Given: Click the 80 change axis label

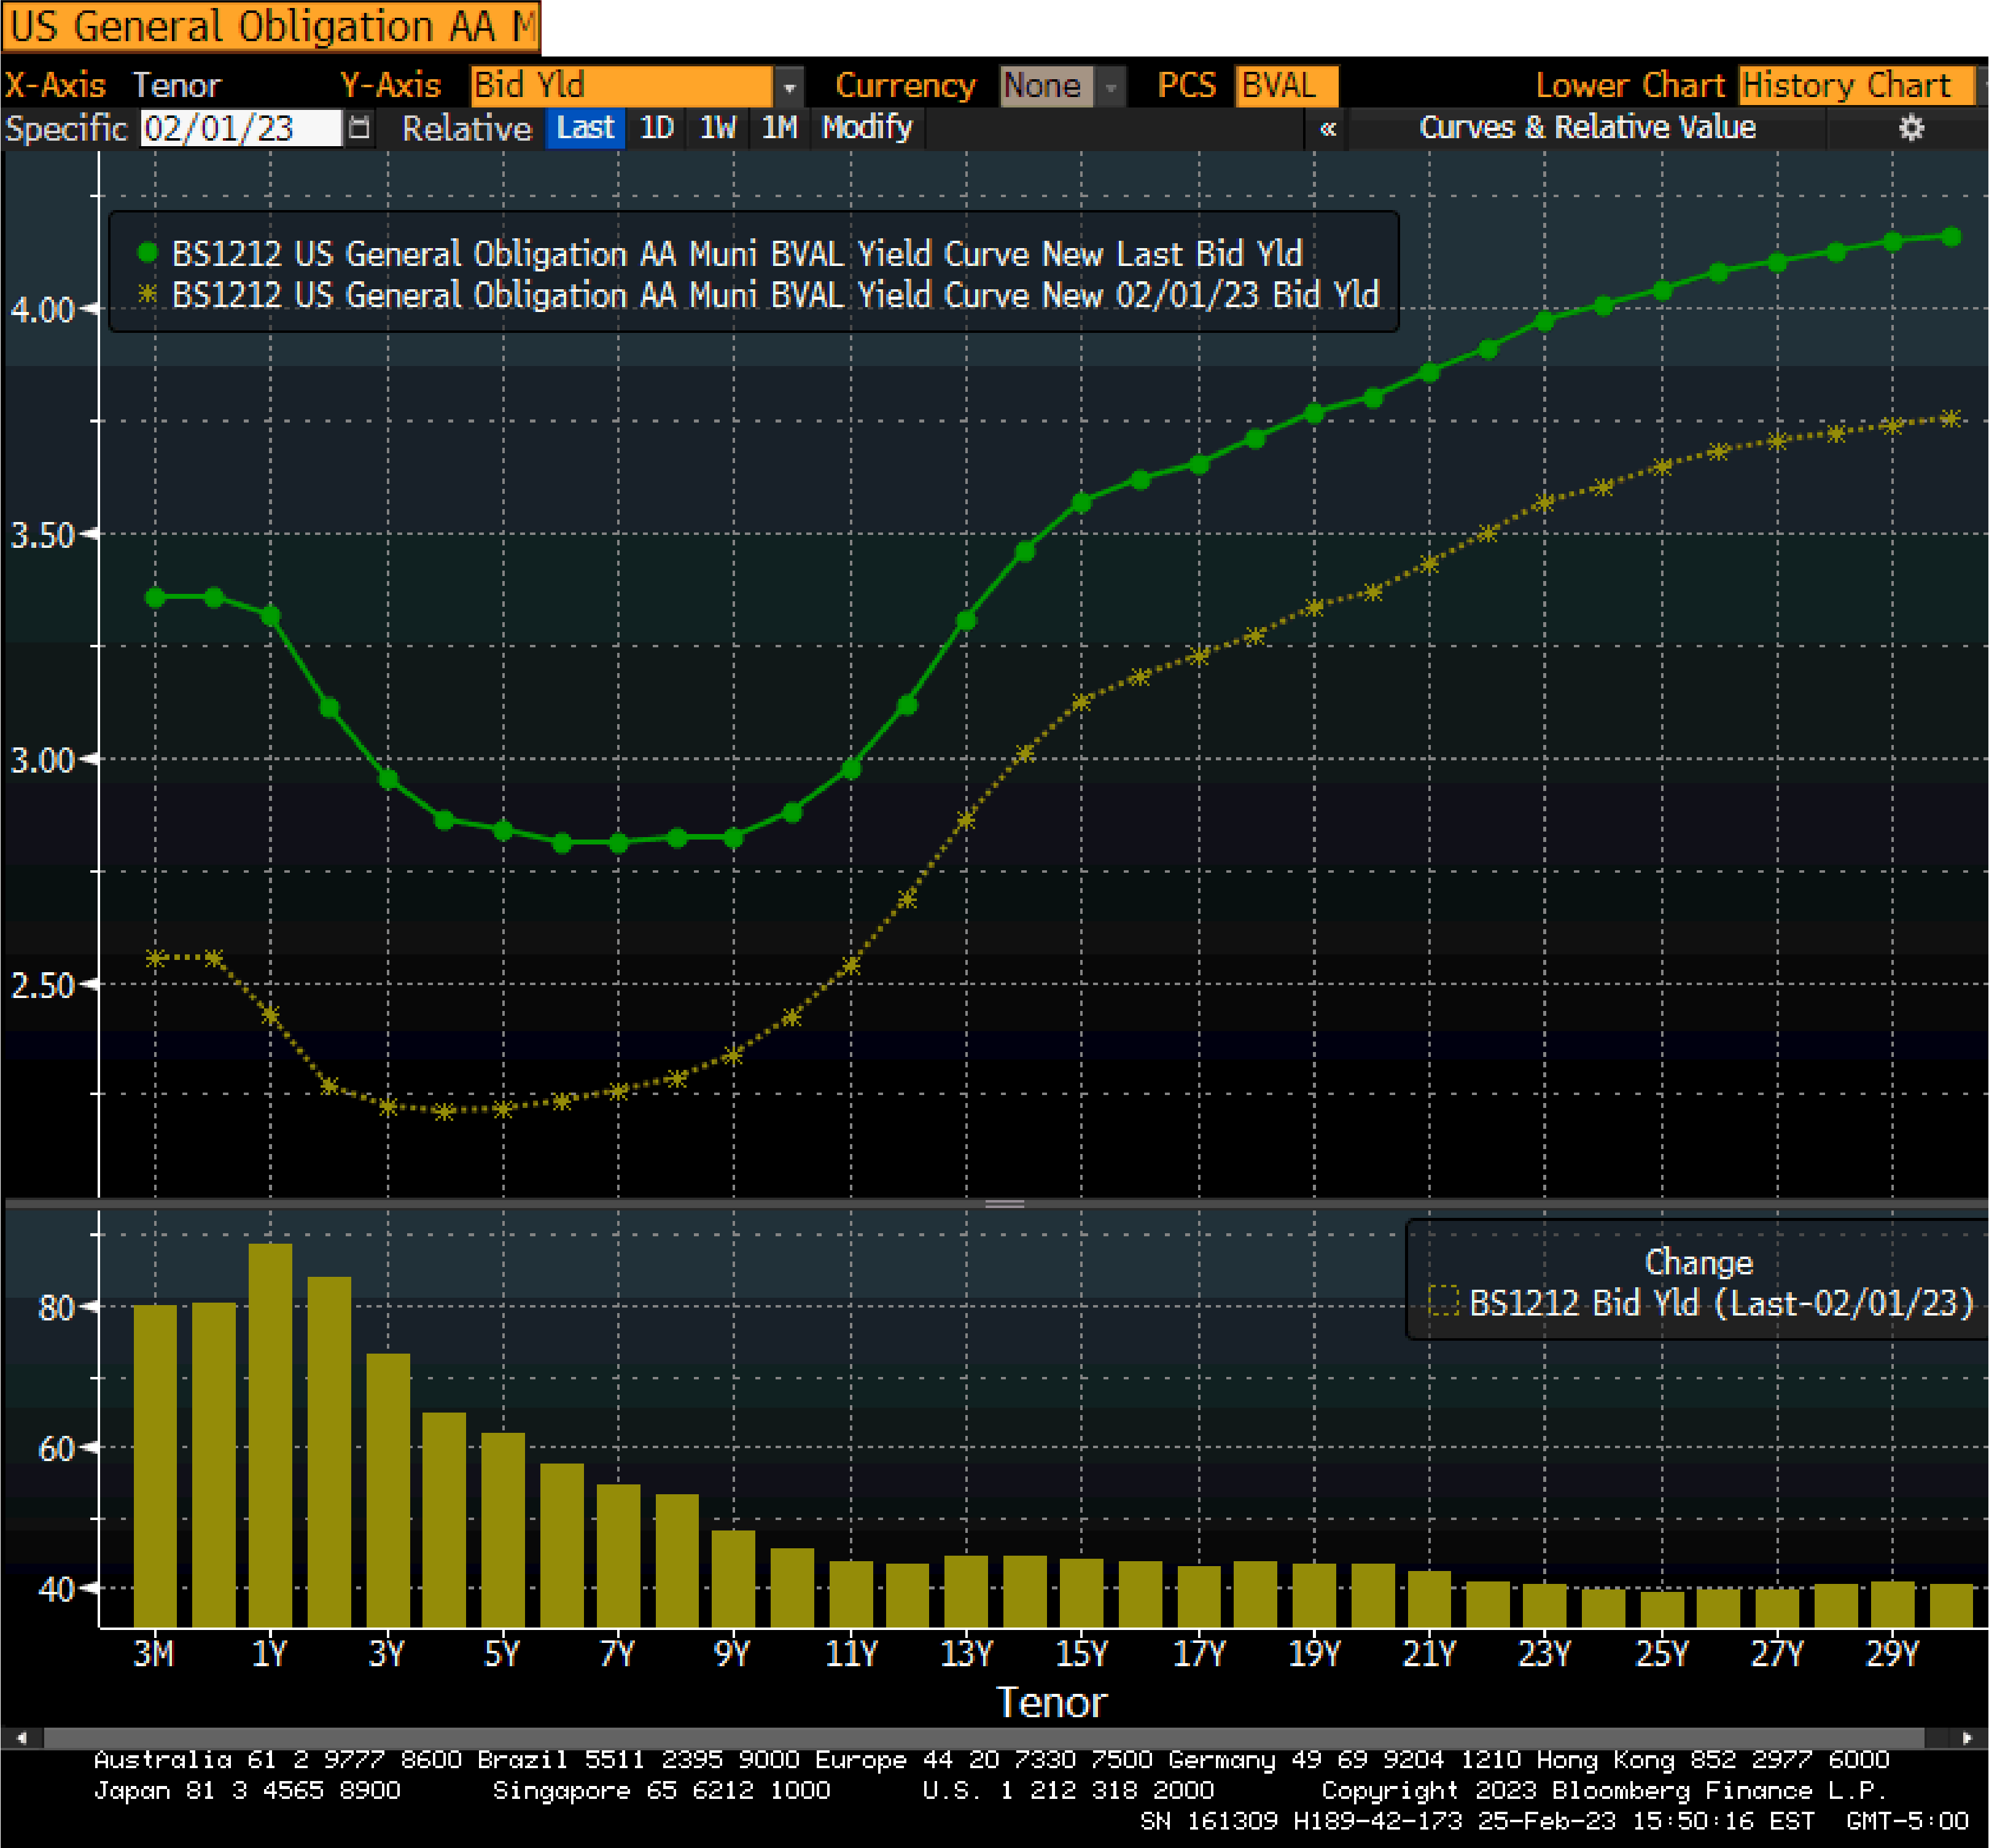Looking at the screenshot, I should coord(56,1308).
